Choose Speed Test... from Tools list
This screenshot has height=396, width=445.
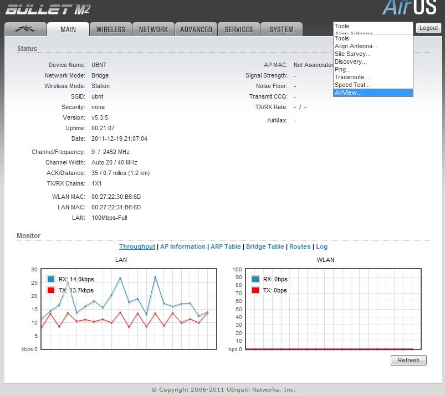[x=373, y=85]
